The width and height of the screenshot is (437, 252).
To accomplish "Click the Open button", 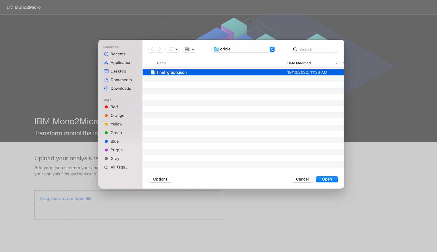I will [327, 179].
